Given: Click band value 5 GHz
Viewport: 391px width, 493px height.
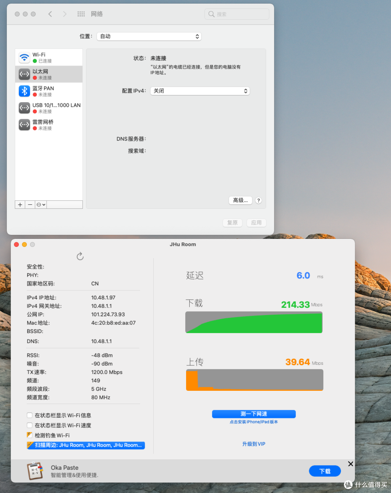Looking at the screenshot, I should pos(99,389).
